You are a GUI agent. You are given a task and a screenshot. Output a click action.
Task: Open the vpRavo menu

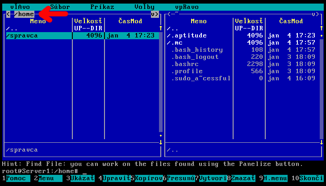point(187,7)
